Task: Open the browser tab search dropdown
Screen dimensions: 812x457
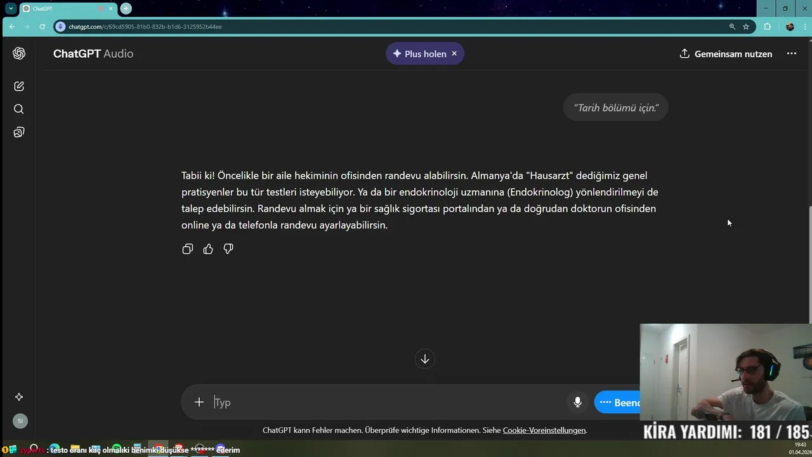Action: click(x=11, y=8)
